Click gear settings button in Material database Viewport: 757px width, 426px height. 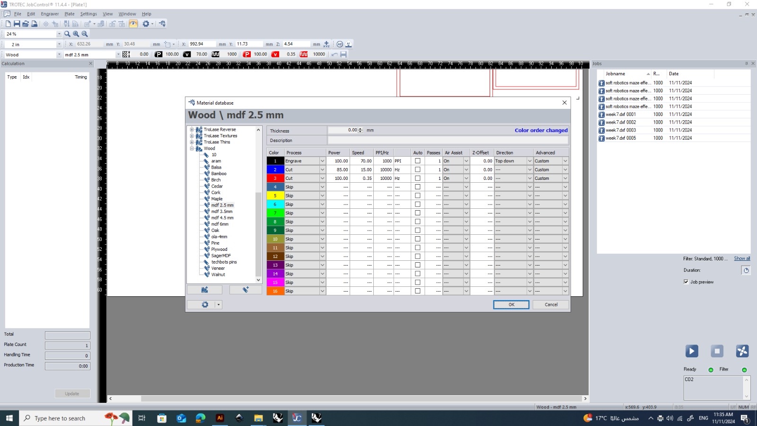pos(205,305)
